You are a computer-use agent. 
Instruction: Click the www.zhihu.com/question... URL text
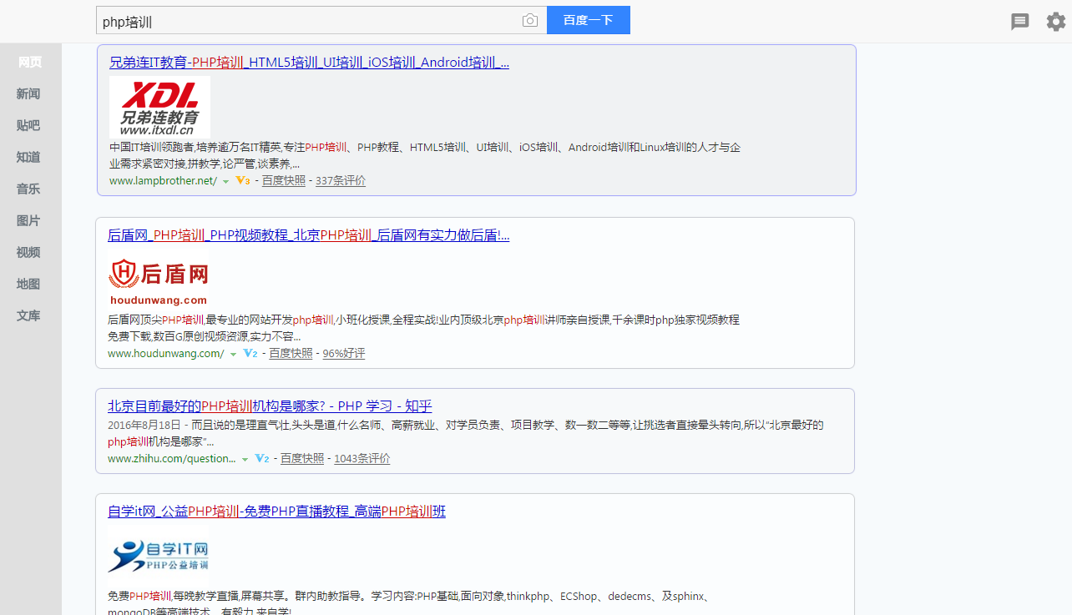pyautogui.click(x=172, y=458)
